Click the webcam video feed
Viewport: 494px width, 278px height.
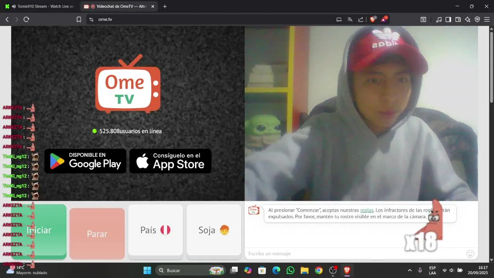[361, 114]
